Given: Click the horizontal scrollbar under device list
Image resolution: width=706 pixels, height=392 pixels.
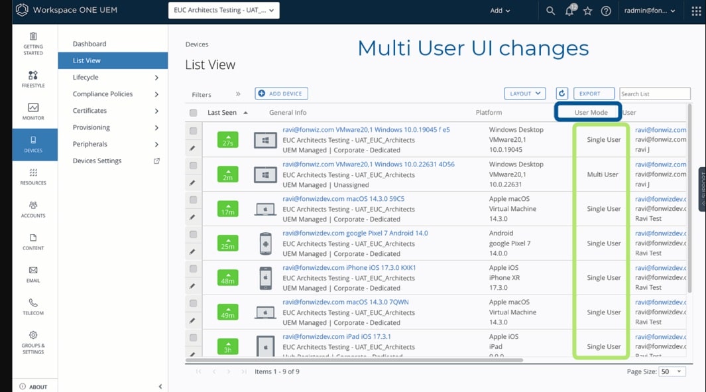Looking at the screenshot, I should [354, 360].
